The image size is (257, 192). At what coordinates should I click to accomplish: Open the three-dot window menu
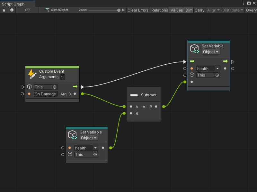click(x=243, y=3)
